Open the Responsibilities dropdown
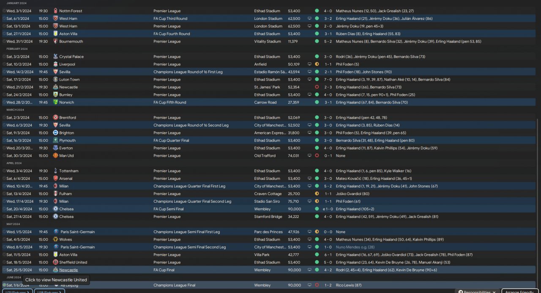Screen dimensions: 541x293 click(x=477, y=291)
